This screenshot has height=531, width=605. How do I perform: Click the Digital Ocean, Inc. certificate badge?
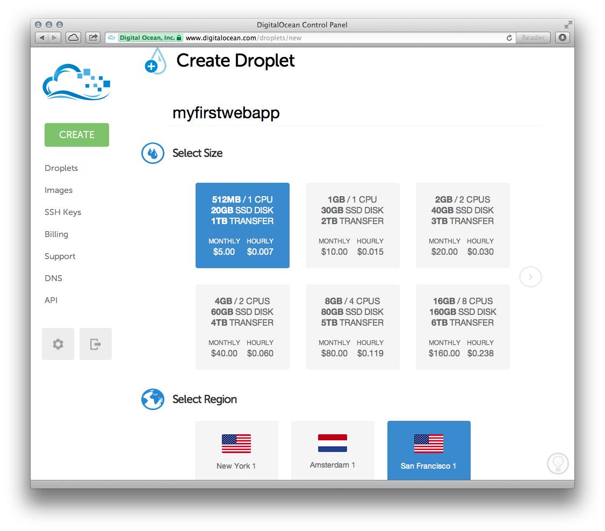tap(150, 38)
